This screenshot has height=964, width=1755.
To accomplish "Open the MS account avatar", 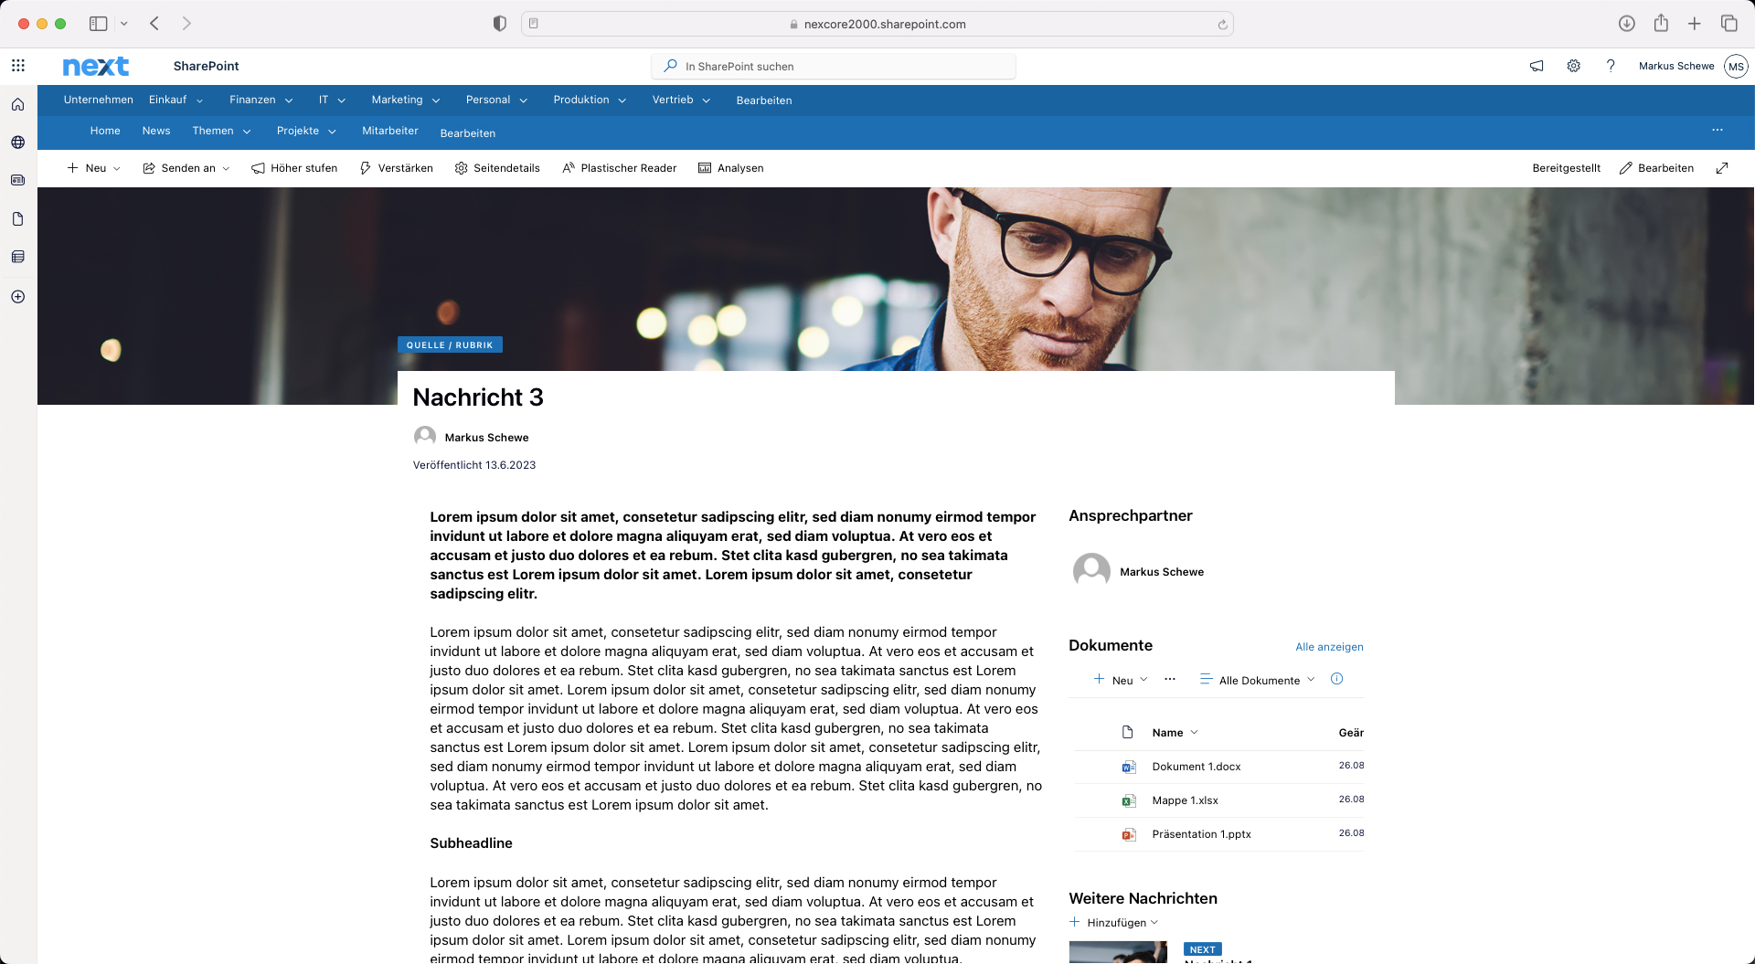I will coord(1736,66).
